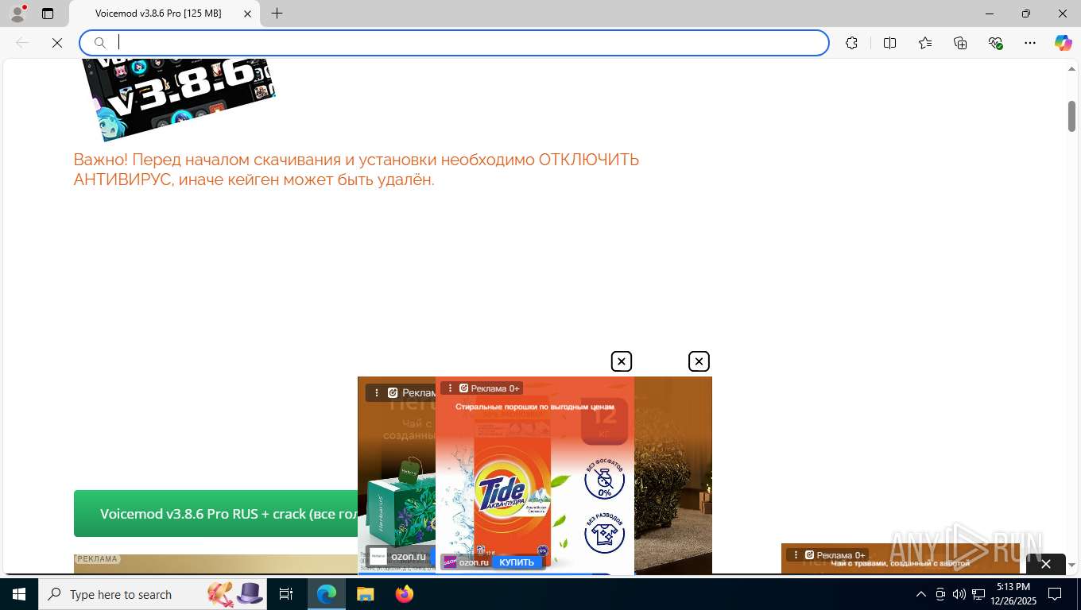Click the no-streaks shirt badge icon
The height and width of the screenshot is (610, 1081).
click(x=604, y=533)
